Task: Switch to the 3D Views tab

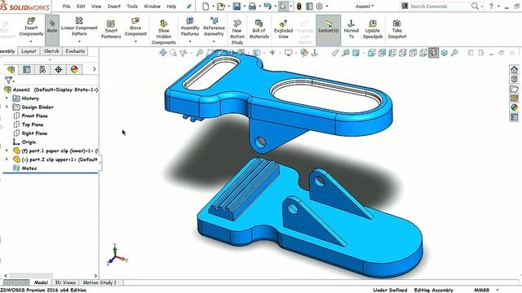Action: coord(65,282)
